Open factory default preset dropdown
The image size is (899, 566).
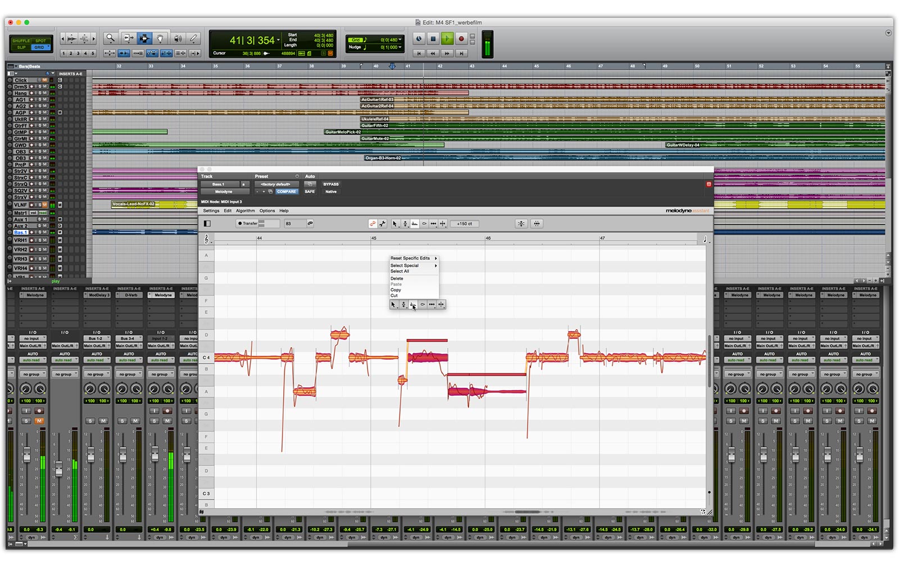[x=275, y=184]
